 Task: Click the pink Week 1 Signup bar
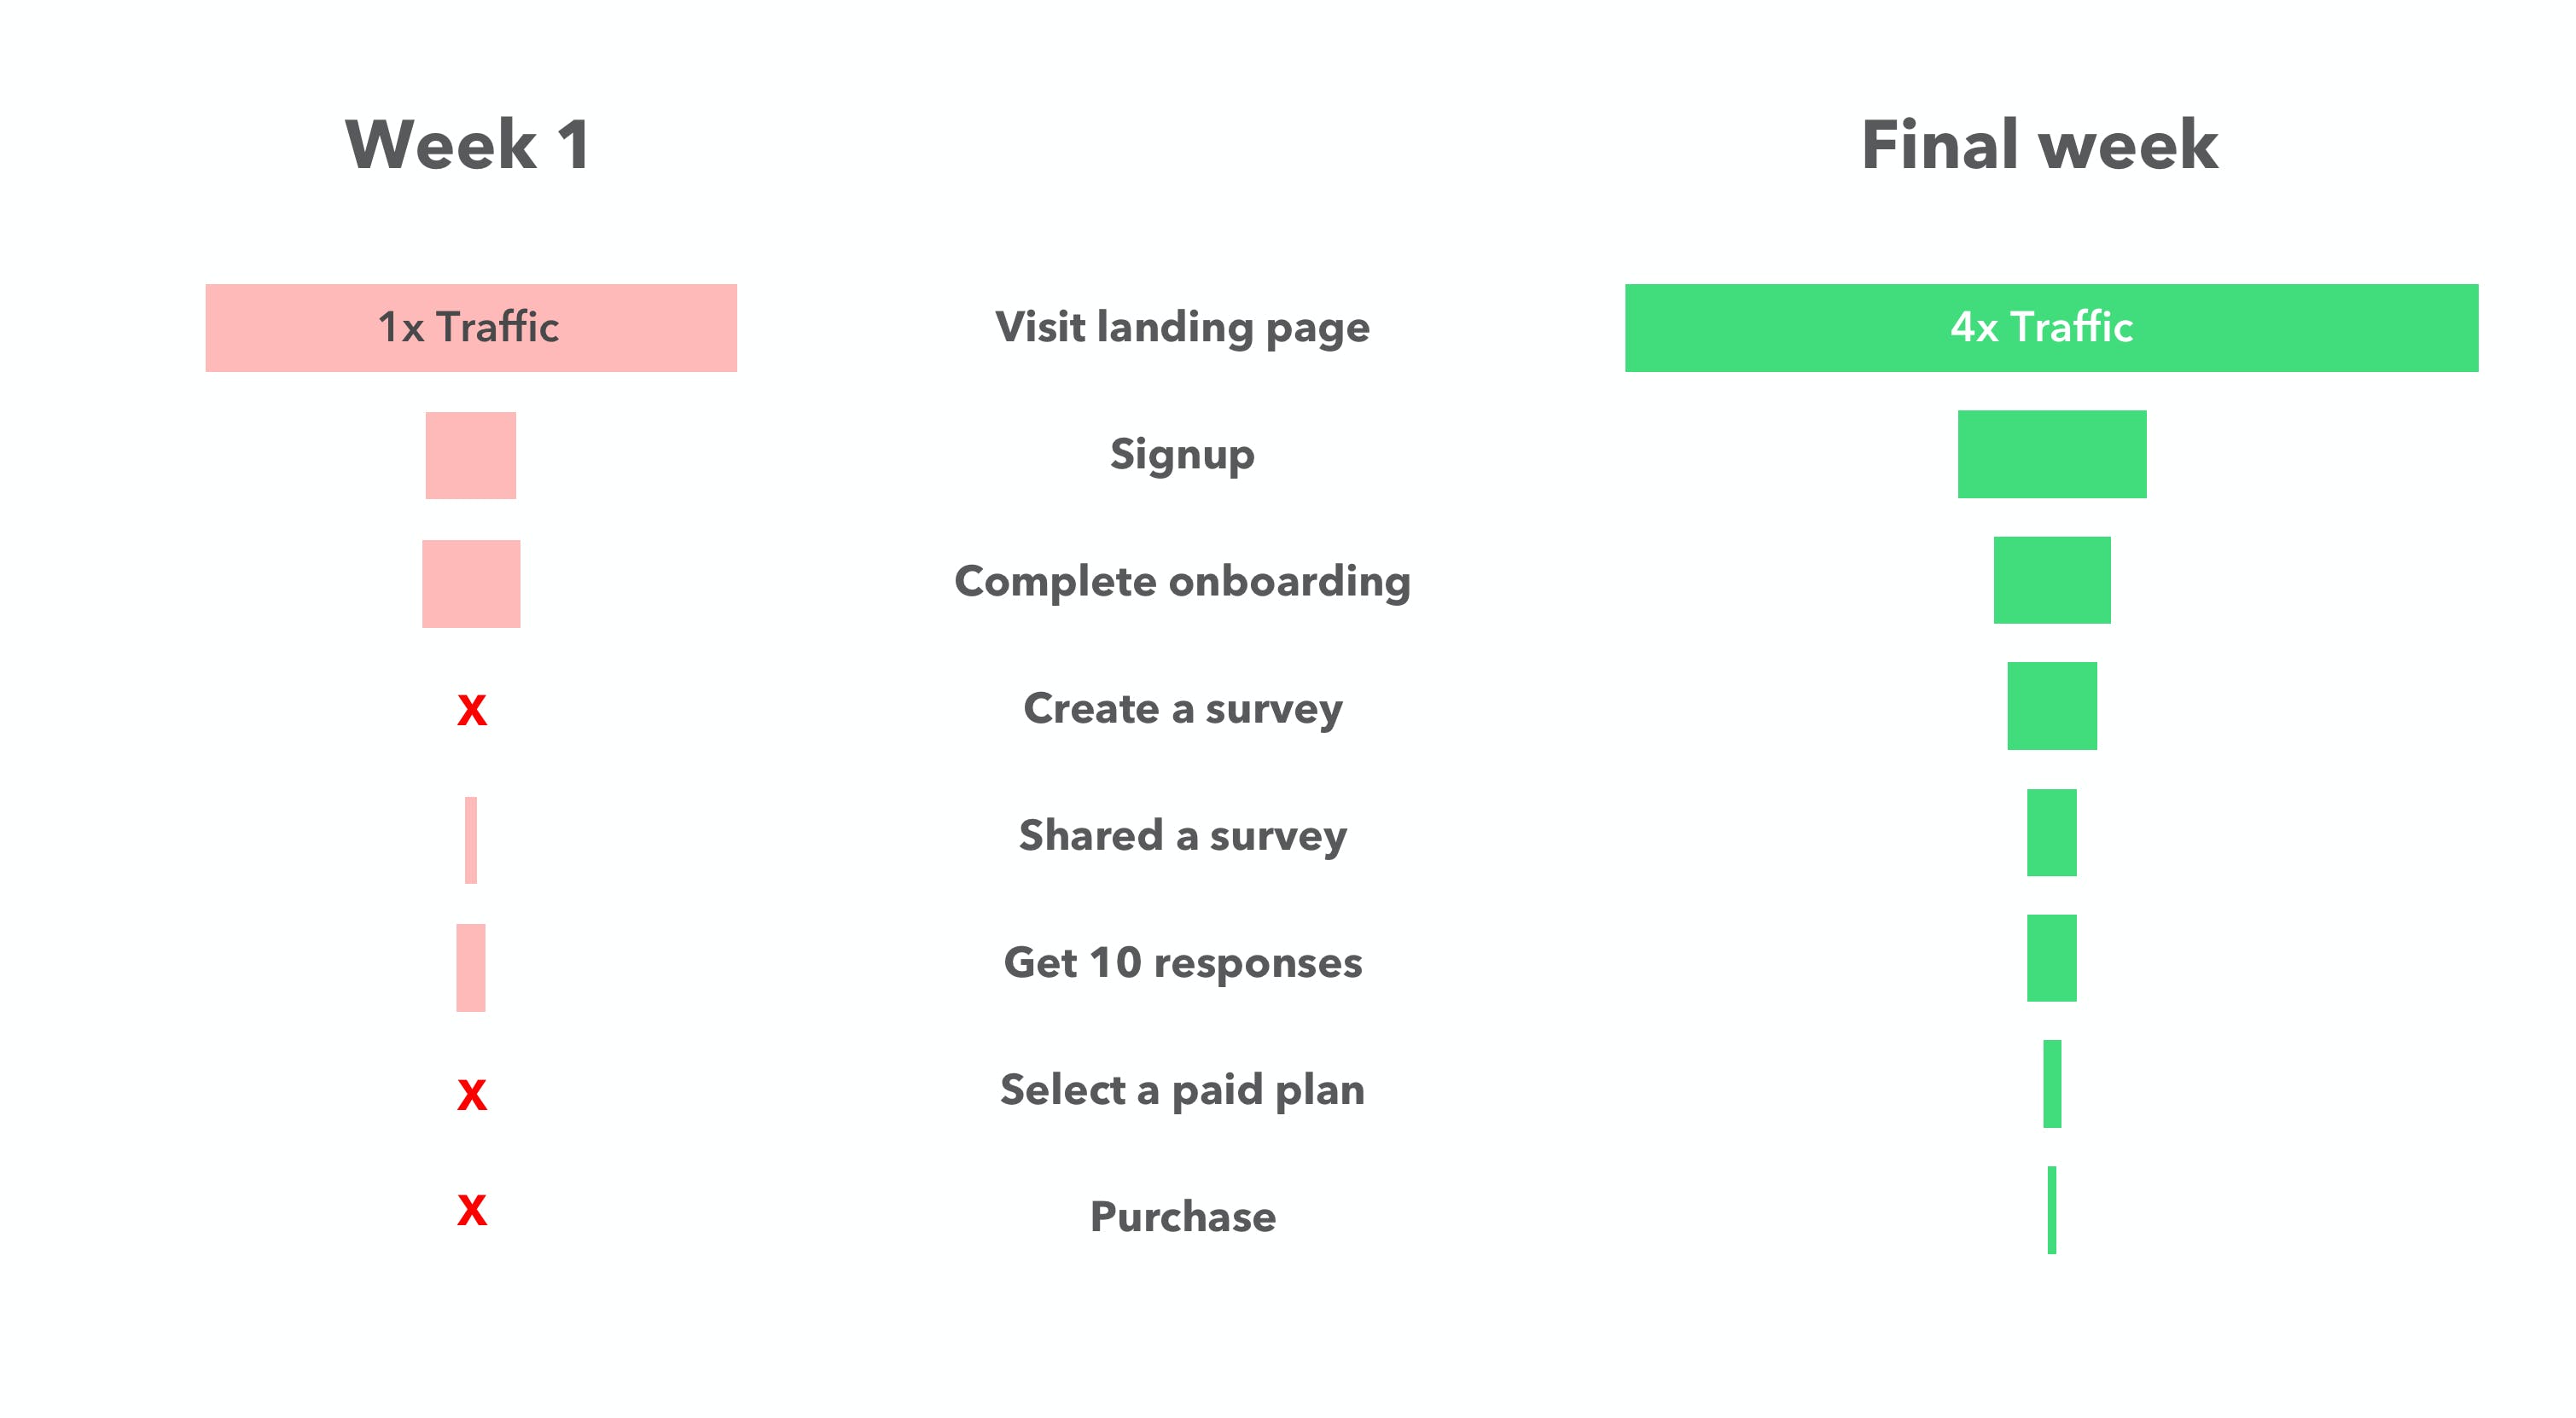click(471, 455)
